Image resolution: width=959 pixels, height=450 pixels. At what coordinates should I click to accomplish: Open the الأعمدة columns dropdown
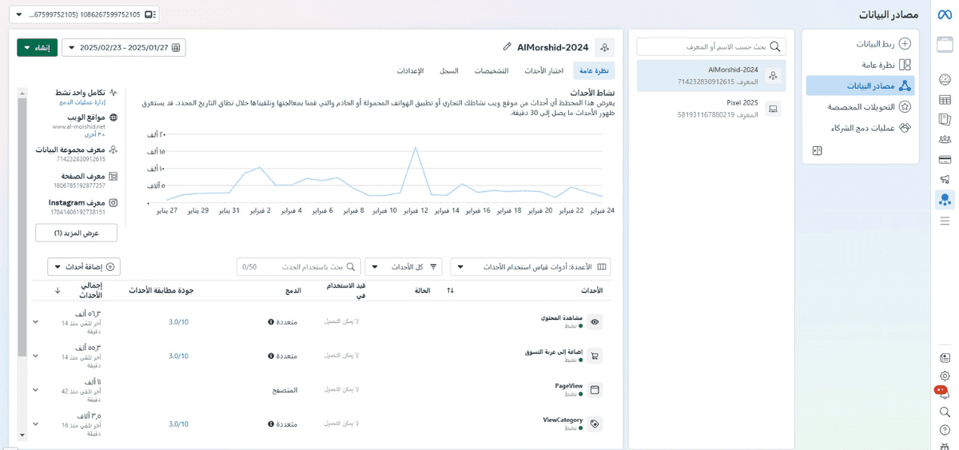531,266
